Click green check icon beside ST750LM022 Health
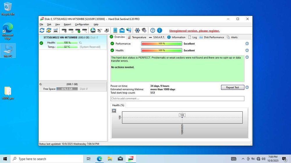Screen dimensions: 291x163 pyautogui.click(x=41, y=43)
